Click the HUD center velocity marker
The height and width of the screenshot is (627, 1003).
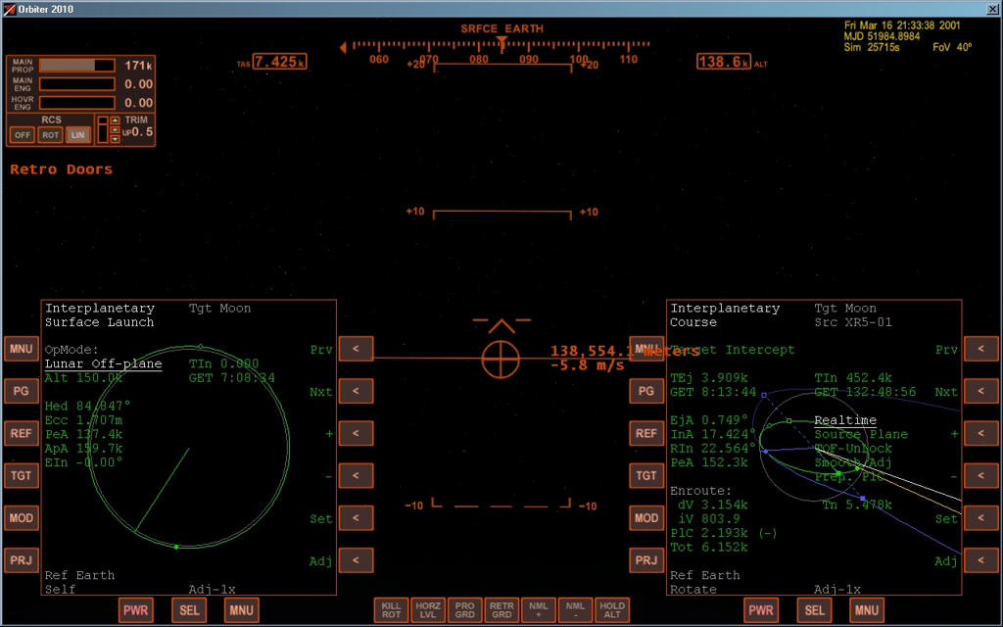tap(501, 359)
